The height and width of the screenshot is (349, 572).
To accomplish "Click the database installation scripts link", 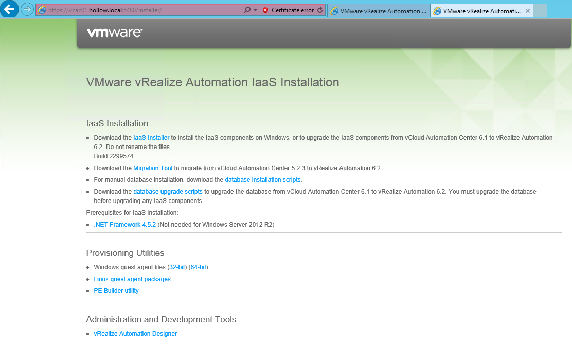I will (263, 180).
